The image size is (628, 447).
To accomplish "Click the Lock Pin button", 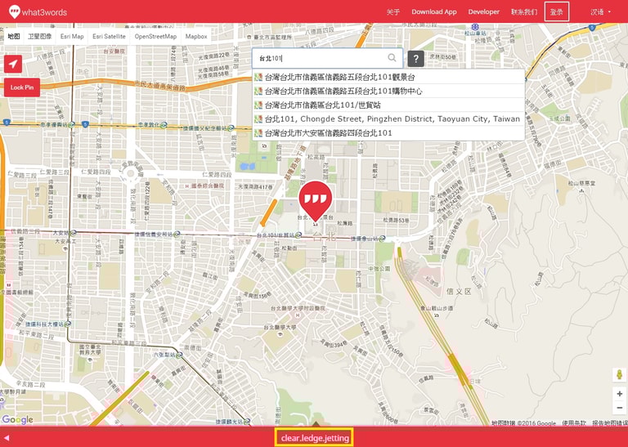I will (x=22, y=87).
